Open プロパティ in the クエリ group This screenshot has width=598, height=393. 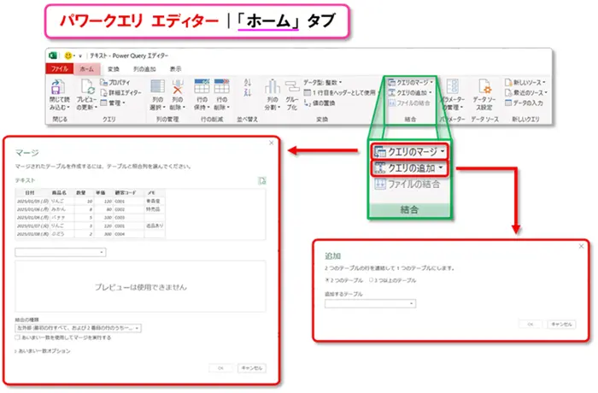coord(114,82)
